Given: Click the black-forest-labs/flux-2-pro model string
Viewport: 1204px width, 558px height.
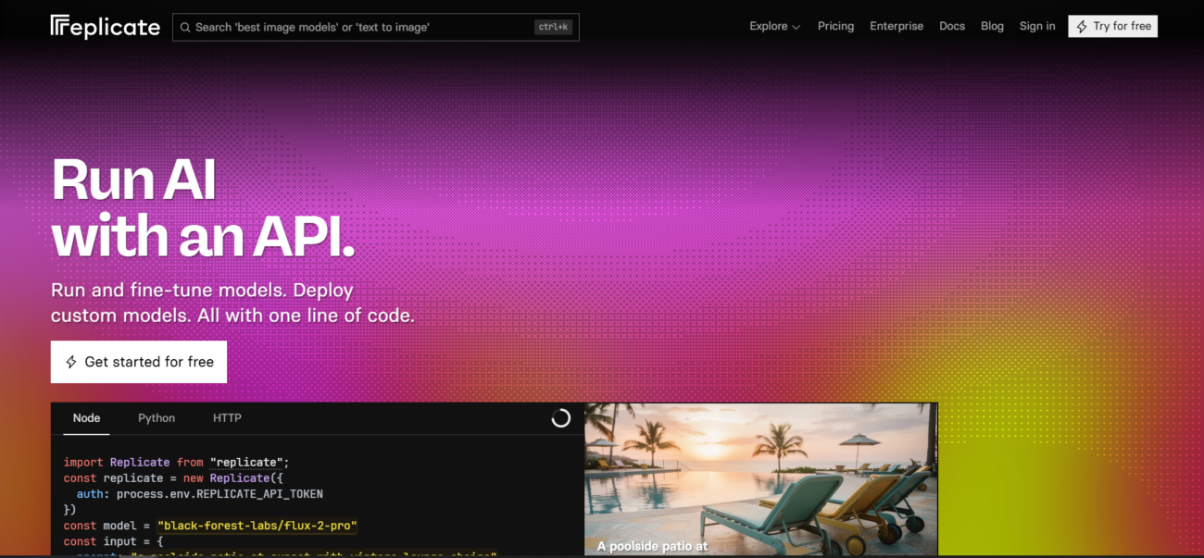Looking at the screenshot, I should pyautogui.click(x=257, y=526).
